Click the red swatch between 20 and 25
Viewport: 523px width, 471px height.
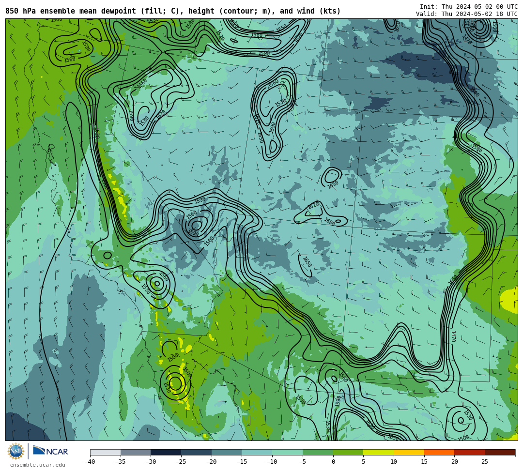pos(469,452)
